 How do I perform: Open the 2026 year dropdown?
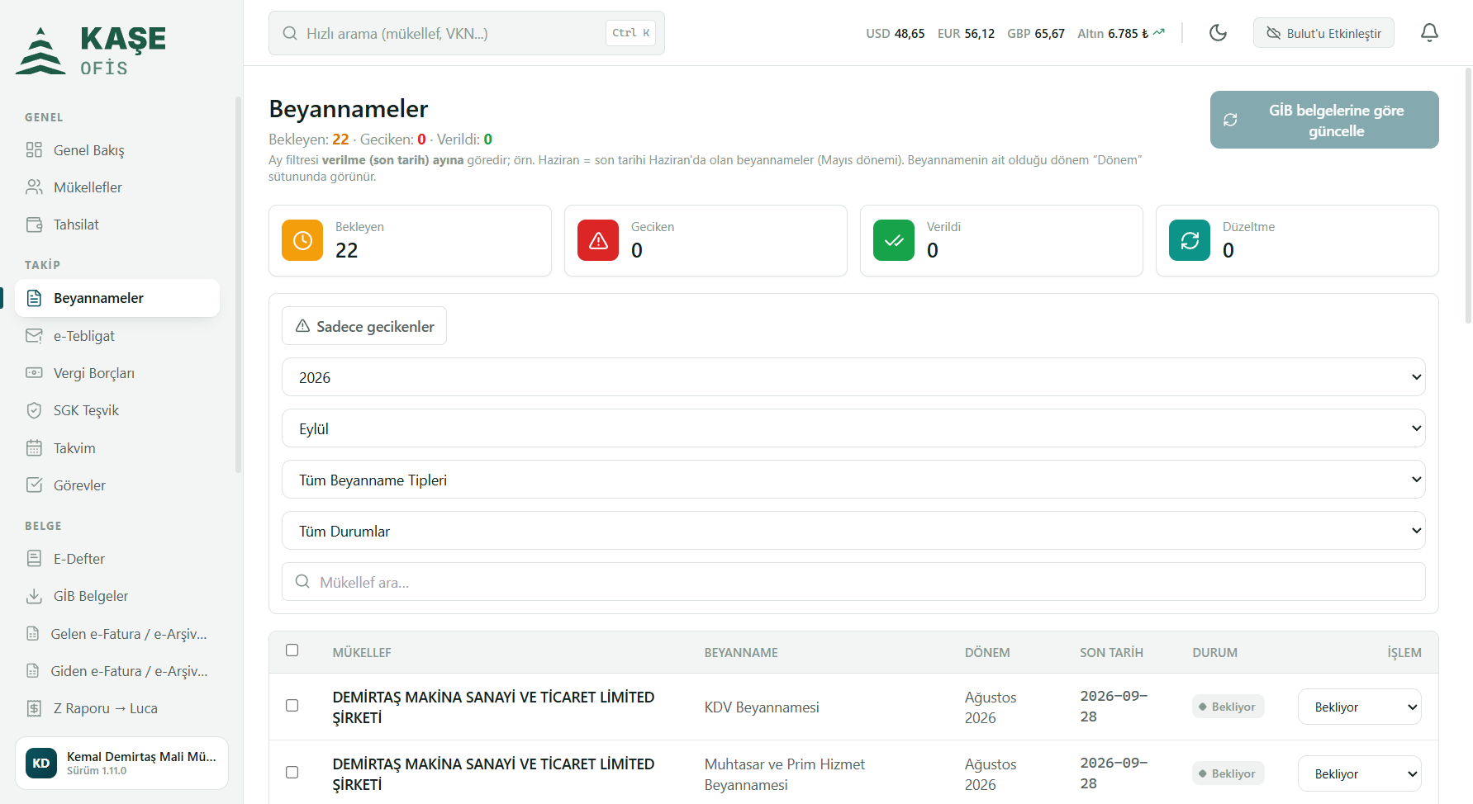tap(853, 377)
